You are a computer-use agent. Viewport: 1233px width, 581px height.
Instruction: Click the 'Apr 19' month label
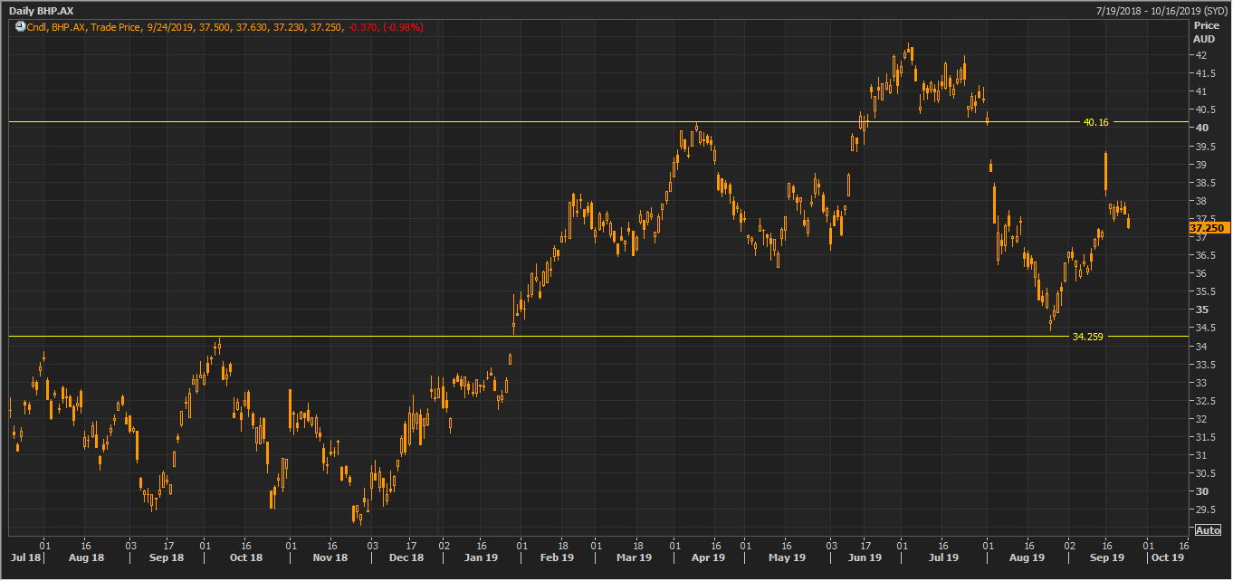tap(709, 557)
